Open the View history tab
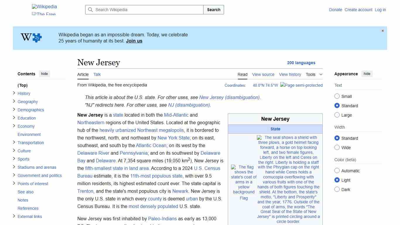Viewport: 400px width, 225px height. tap(290, 74)
